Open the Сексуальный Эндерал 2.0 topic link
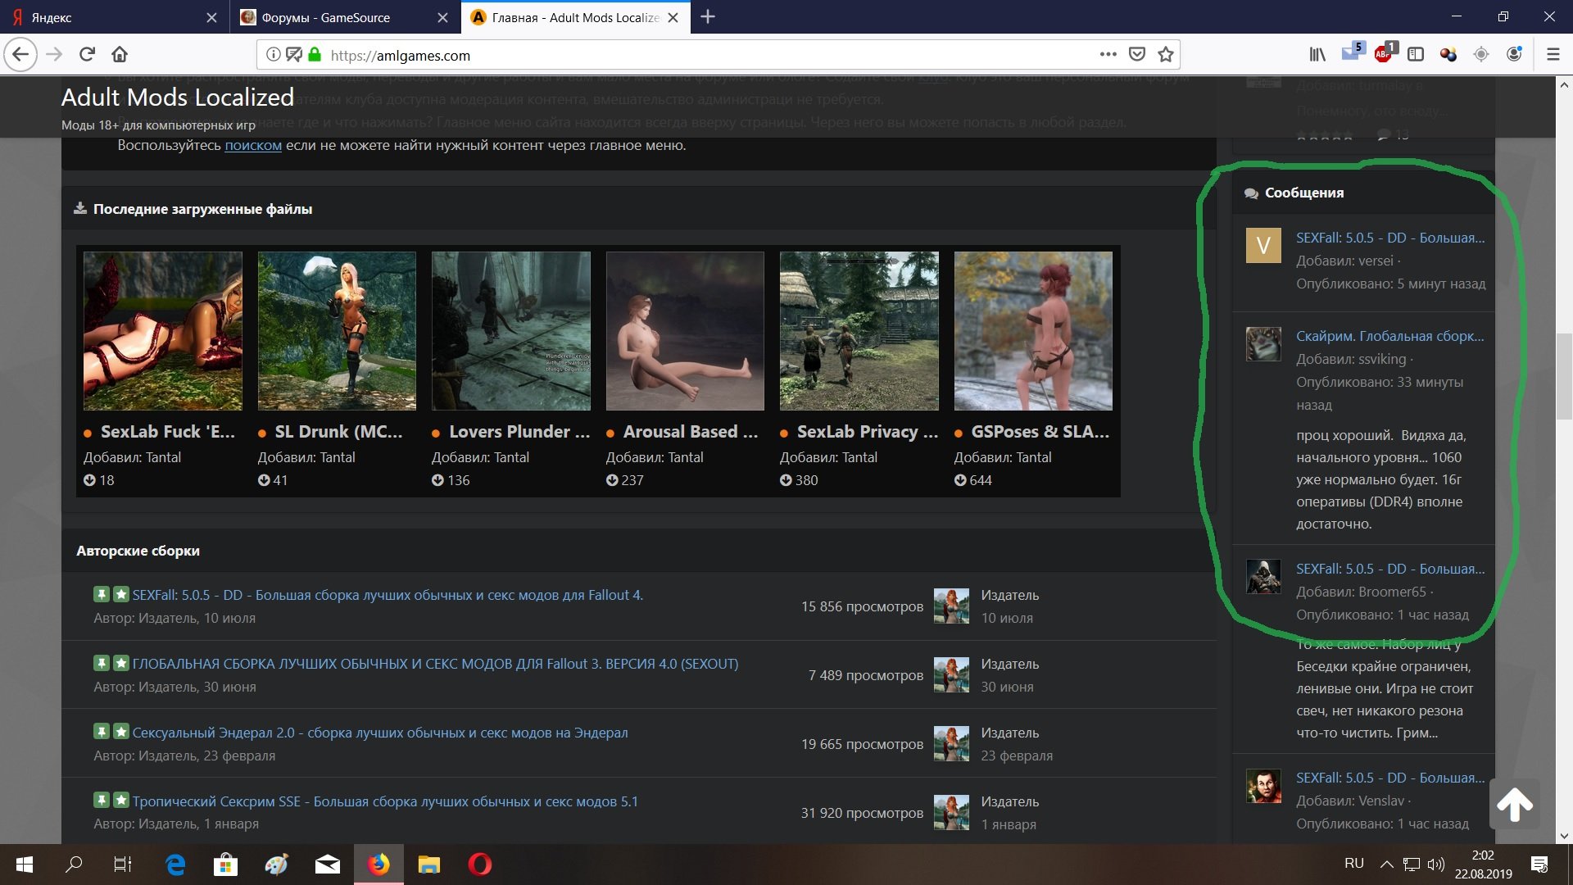 (x=380, y=733)
